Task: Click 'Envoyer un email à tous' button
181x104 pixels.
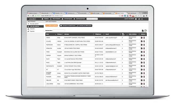Action: click(68, 26)
